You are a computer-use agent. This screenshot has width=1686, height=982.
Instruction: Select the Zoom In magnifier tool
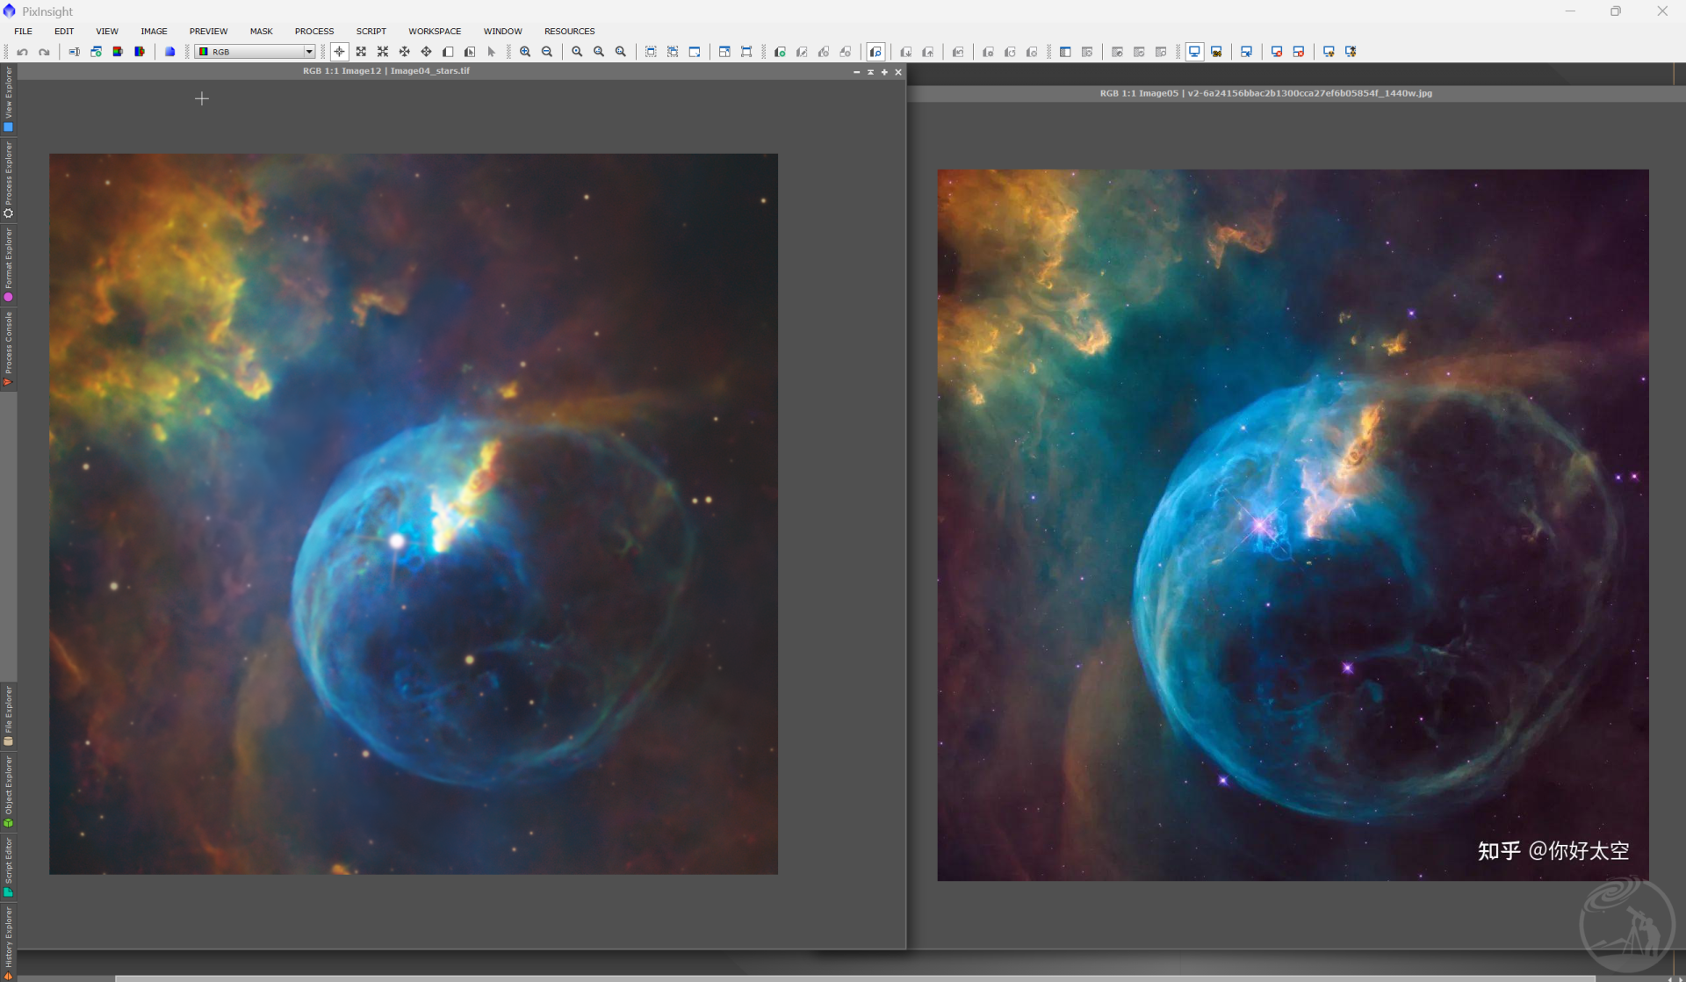(x=525, y=52)
